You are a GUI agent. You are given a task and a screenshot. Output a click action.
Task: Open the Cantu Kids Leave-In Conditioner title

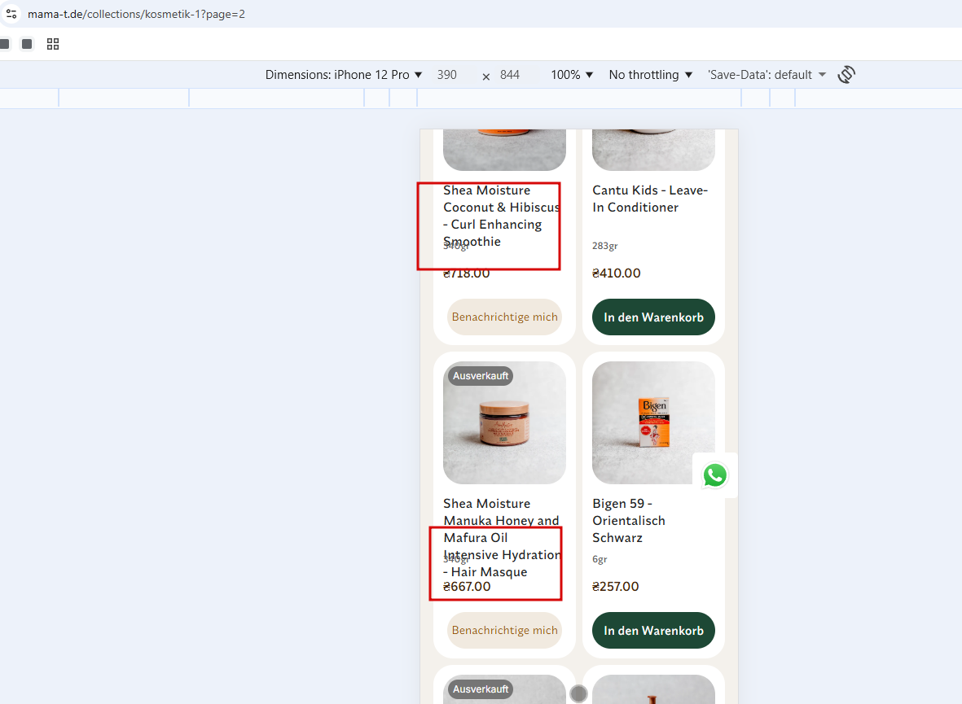pyautogui.click(x=650, y=199)
